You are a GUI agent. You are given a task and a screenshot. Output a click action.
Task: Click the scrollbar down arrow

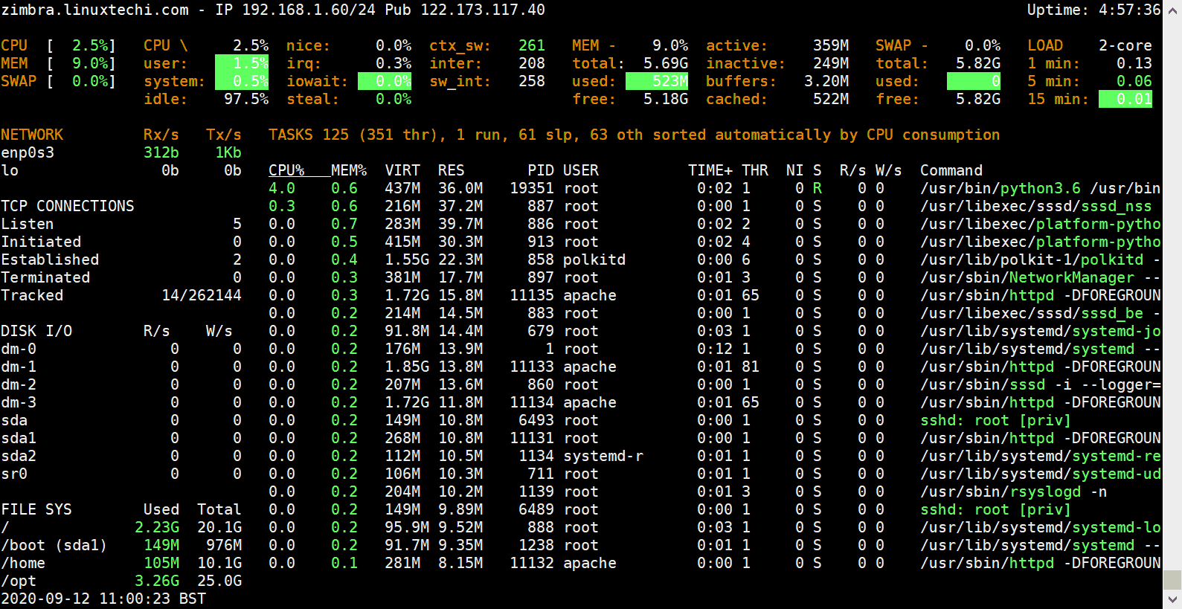1172,599
